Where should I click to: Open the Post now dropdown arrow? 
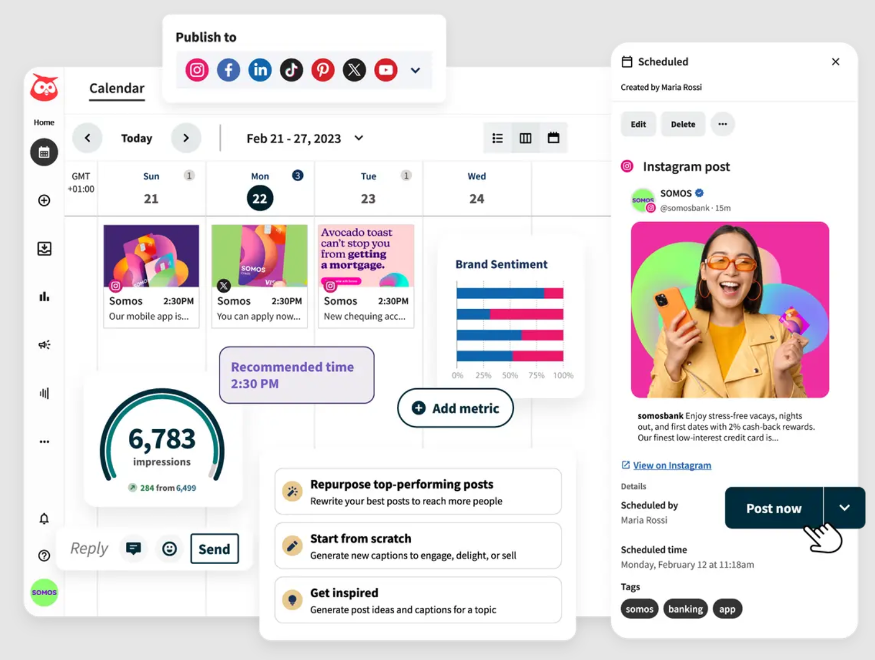click(844, 507)
